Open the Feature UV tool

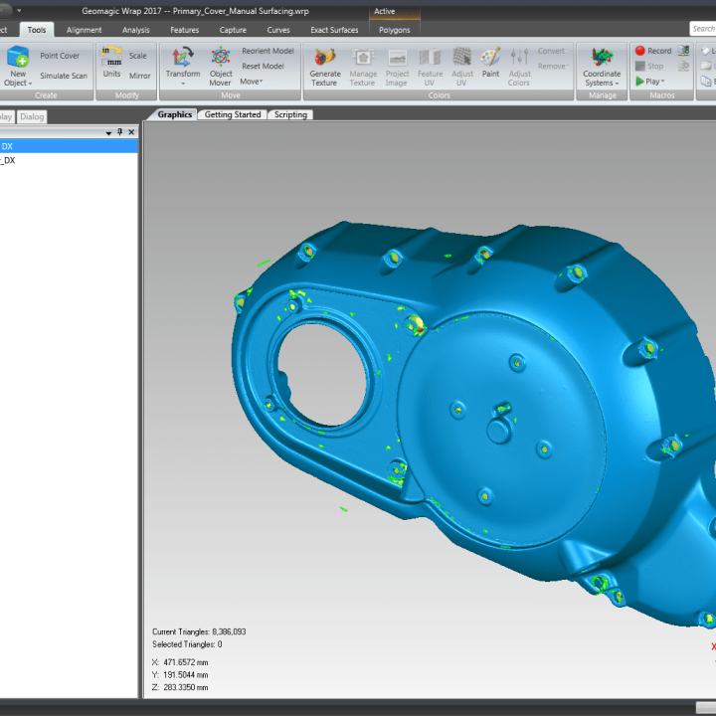coord(430,67)
